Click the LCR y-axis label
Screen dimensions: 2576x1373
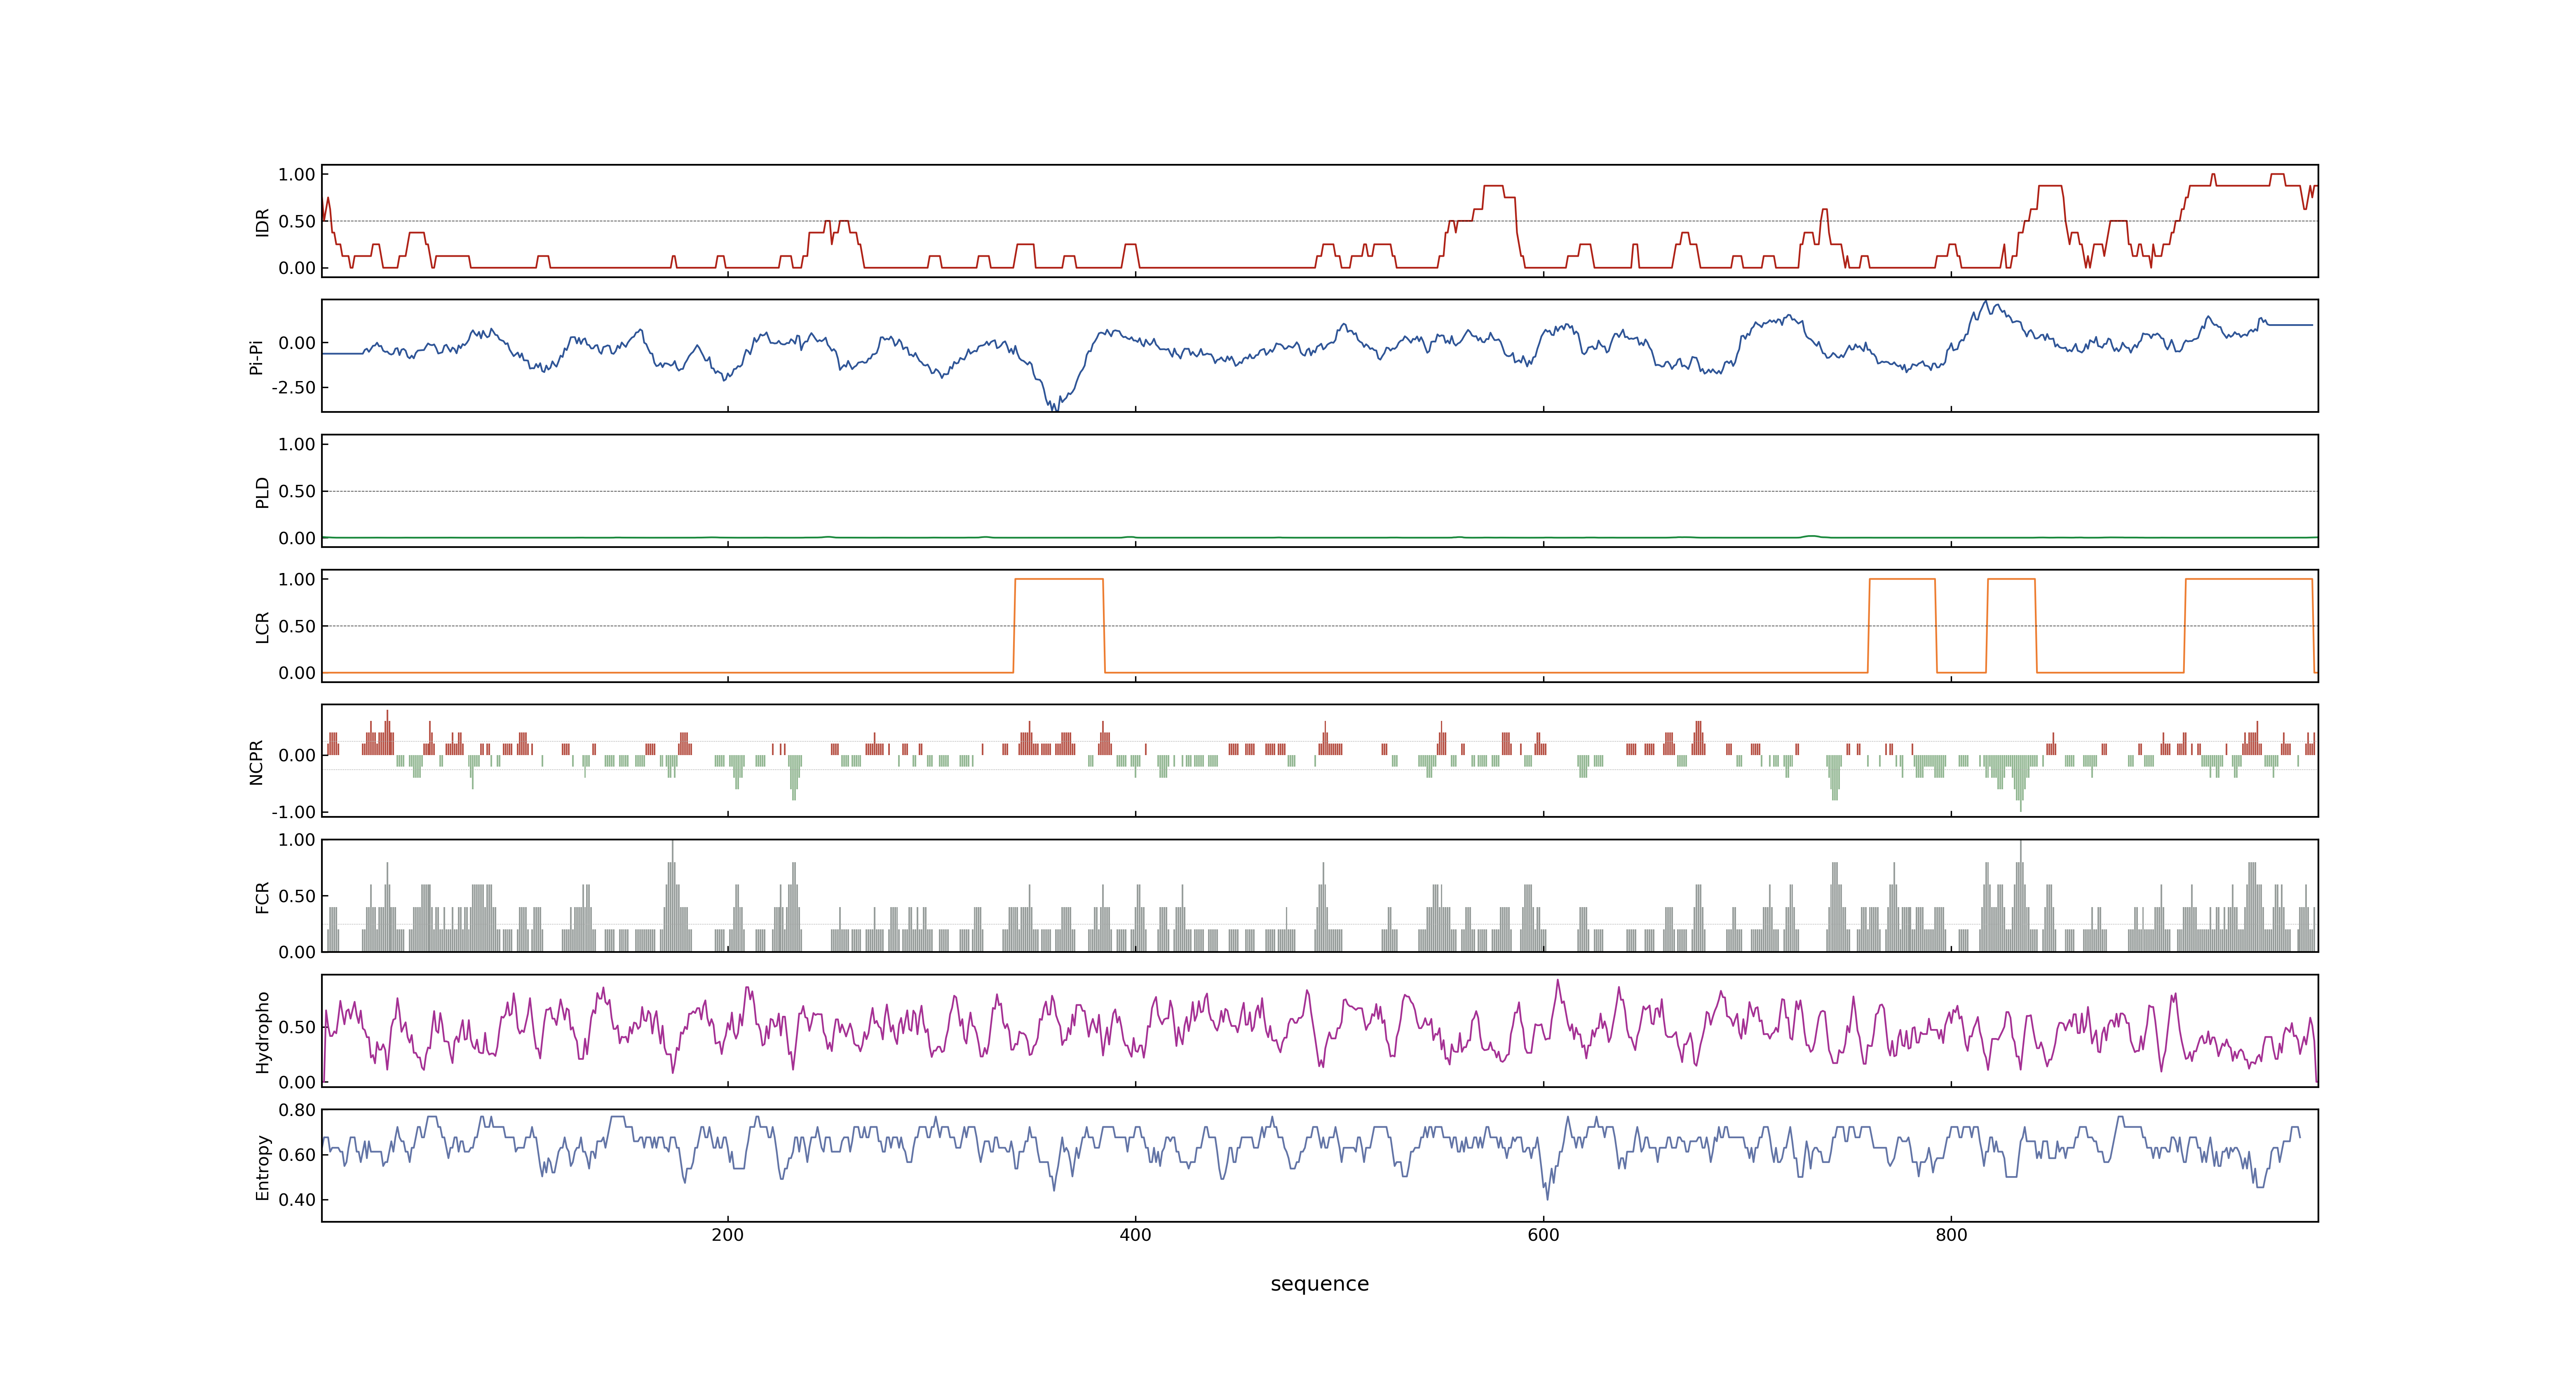(262, 627)
